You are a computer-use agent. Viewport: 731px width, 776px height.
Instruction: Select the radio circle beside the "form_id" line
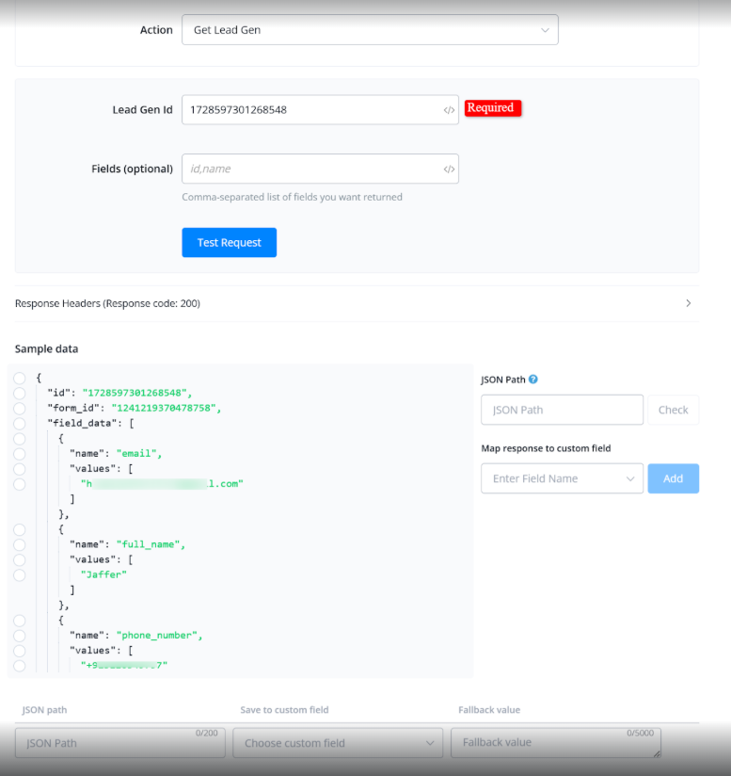[20, 408]
